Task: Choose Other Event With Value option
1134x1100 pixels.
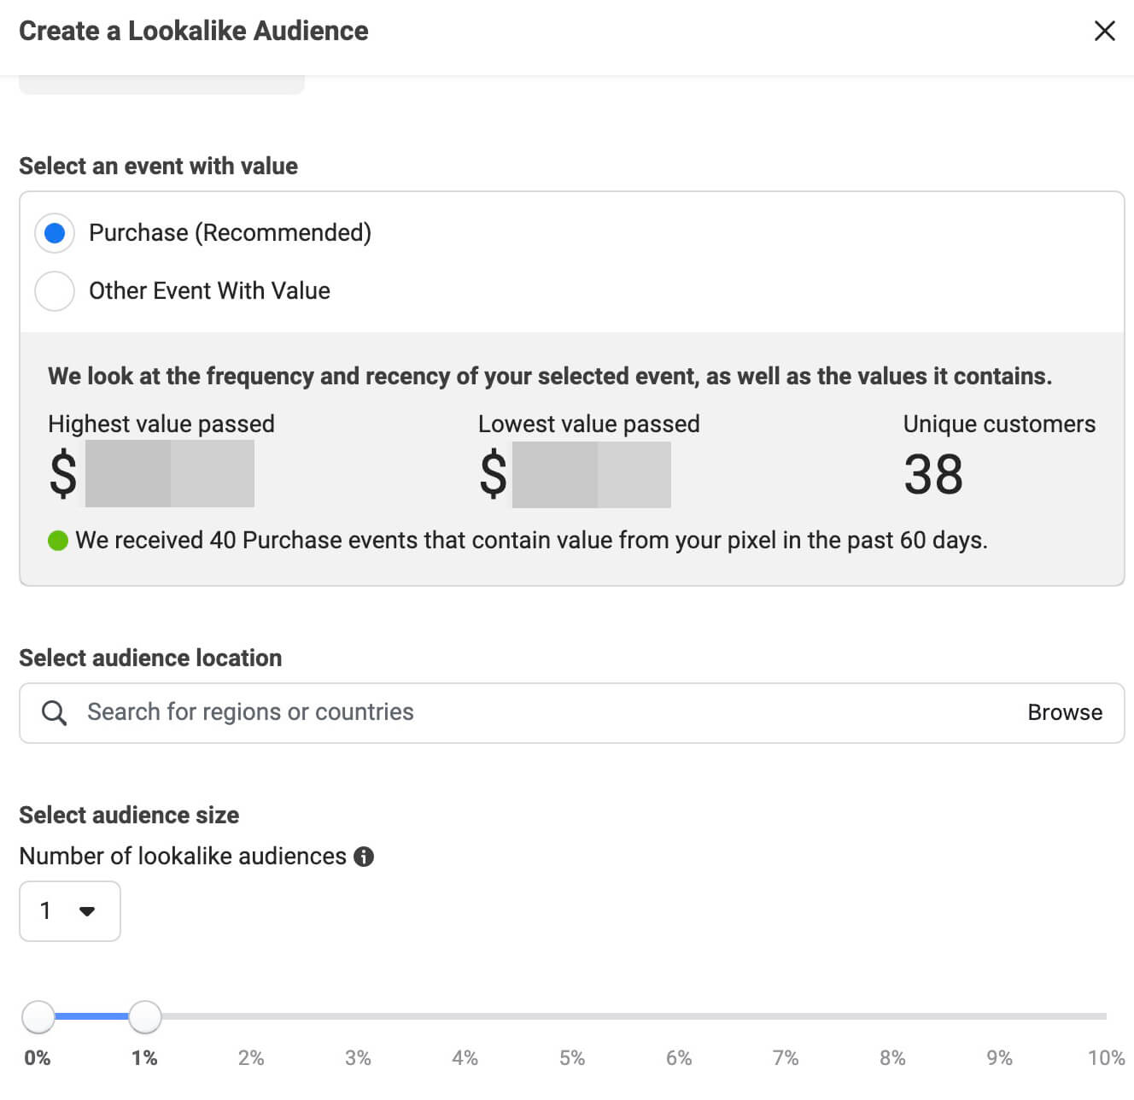Action: 55,291
